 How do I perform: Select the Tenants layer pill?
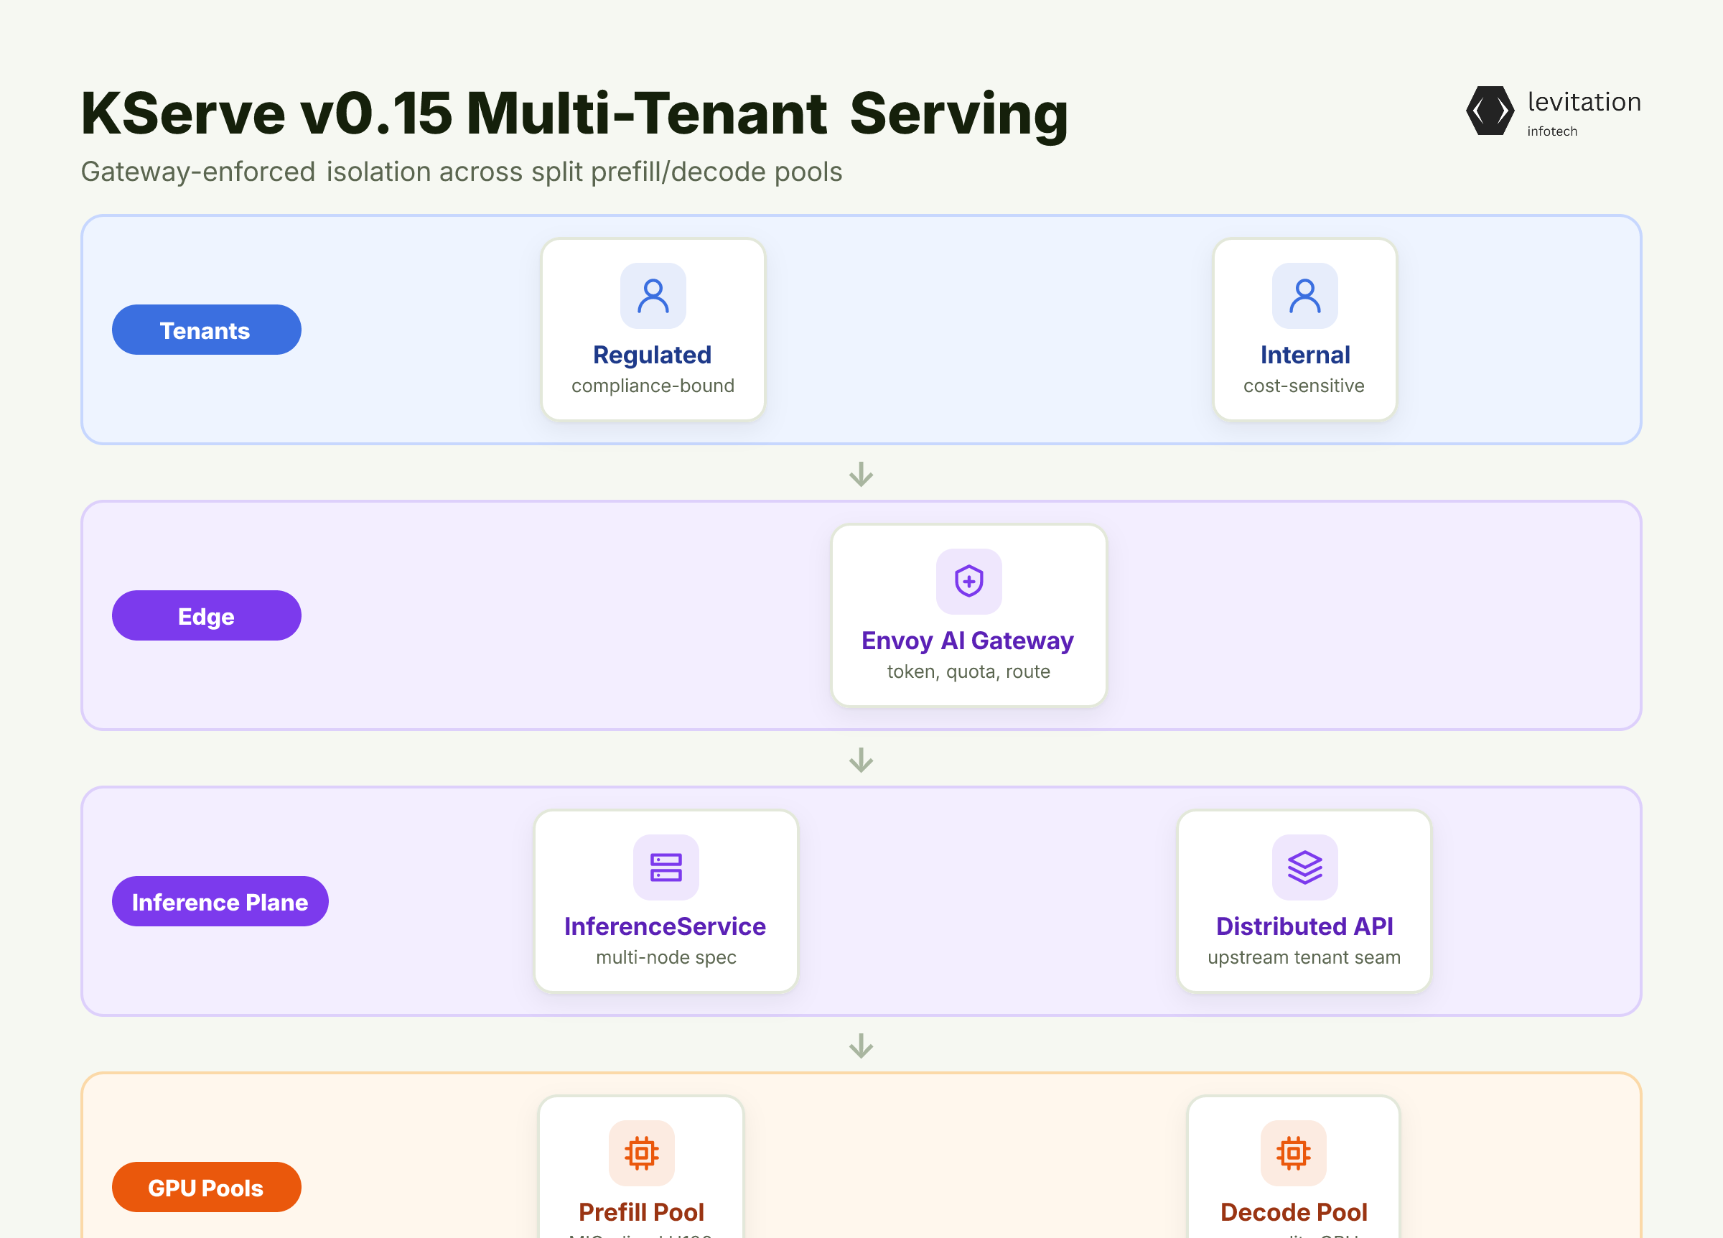207,330
